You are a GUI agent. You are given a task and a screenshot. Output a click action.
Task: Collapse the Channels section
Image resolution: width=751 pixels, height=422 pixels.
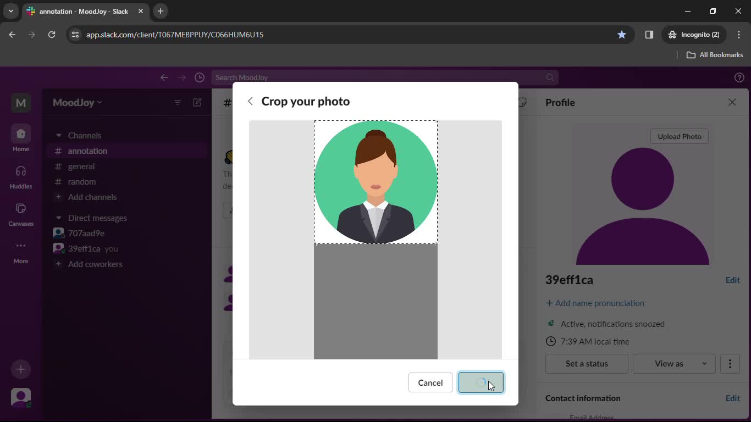[x=58, y=135]
